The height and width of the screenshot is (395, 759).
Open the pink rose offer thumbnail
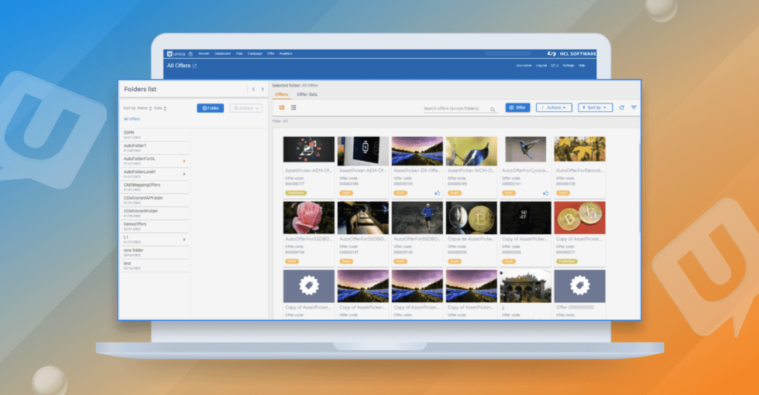(x=309, y=218)
